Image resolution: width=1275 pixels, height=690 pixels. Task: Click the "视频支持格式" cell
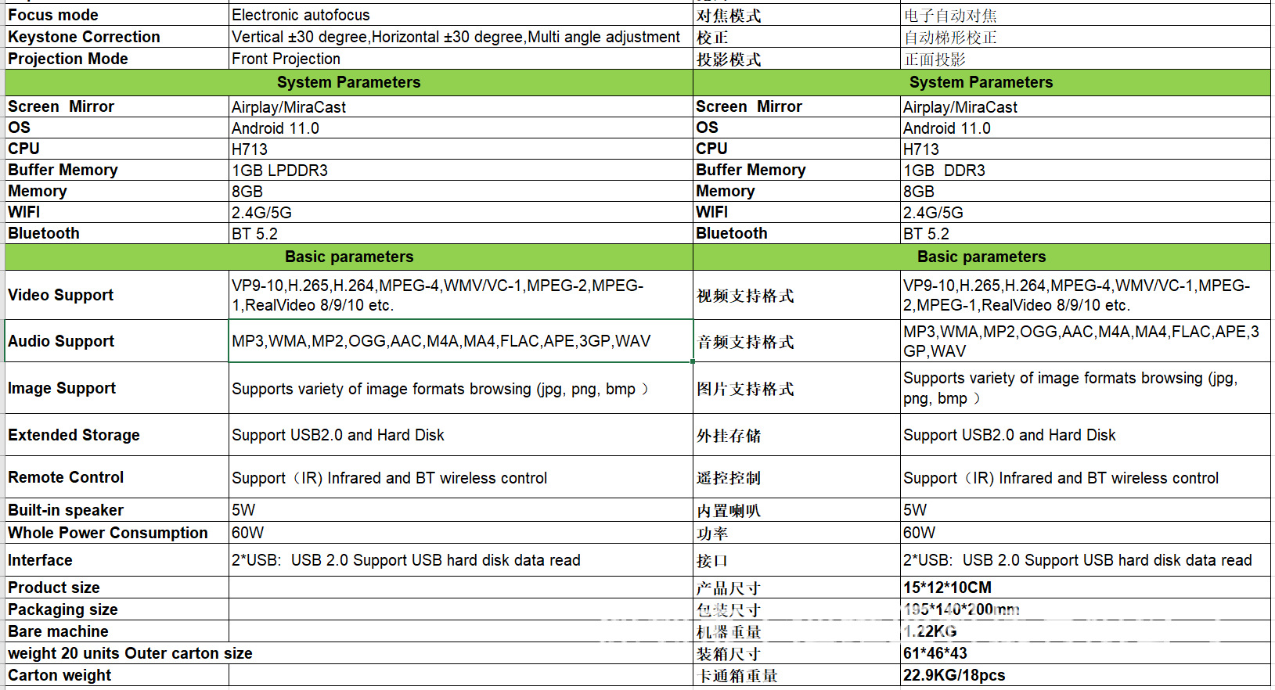pos(797,295)
